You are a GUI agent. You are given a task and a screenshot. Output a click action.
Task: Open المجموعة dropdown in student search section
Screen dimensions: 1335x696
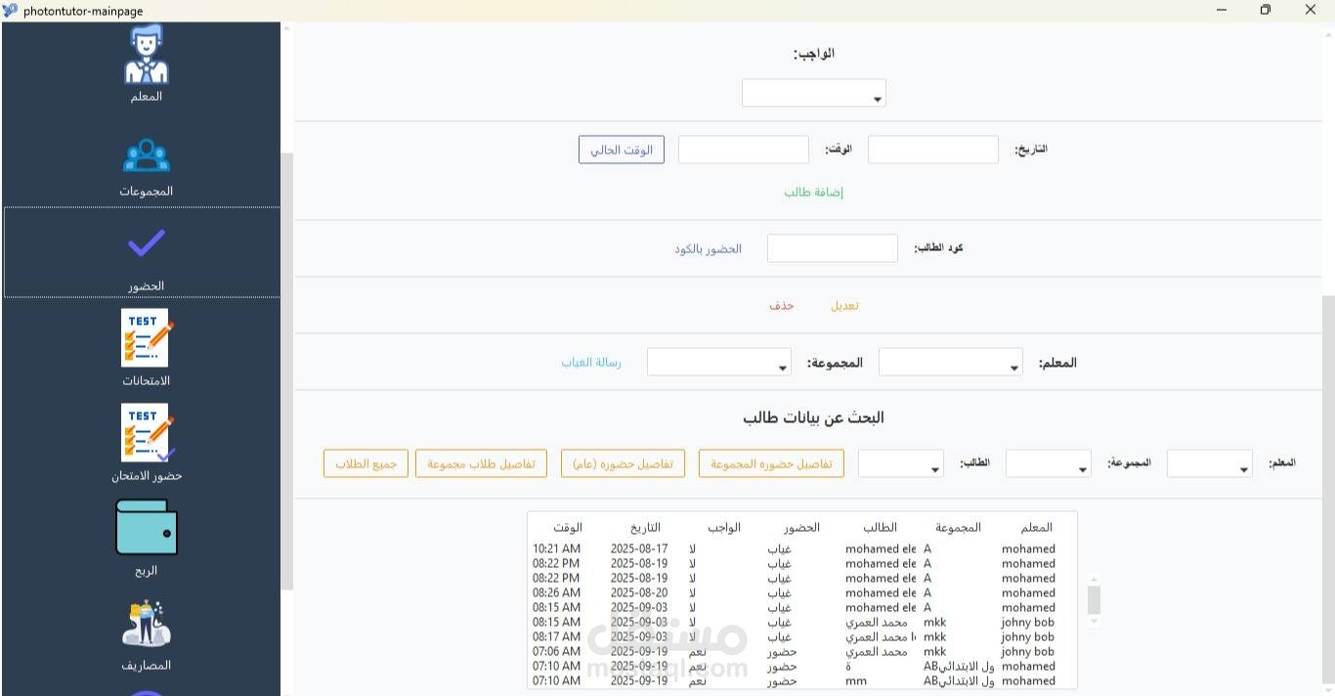coord(1048,463)
